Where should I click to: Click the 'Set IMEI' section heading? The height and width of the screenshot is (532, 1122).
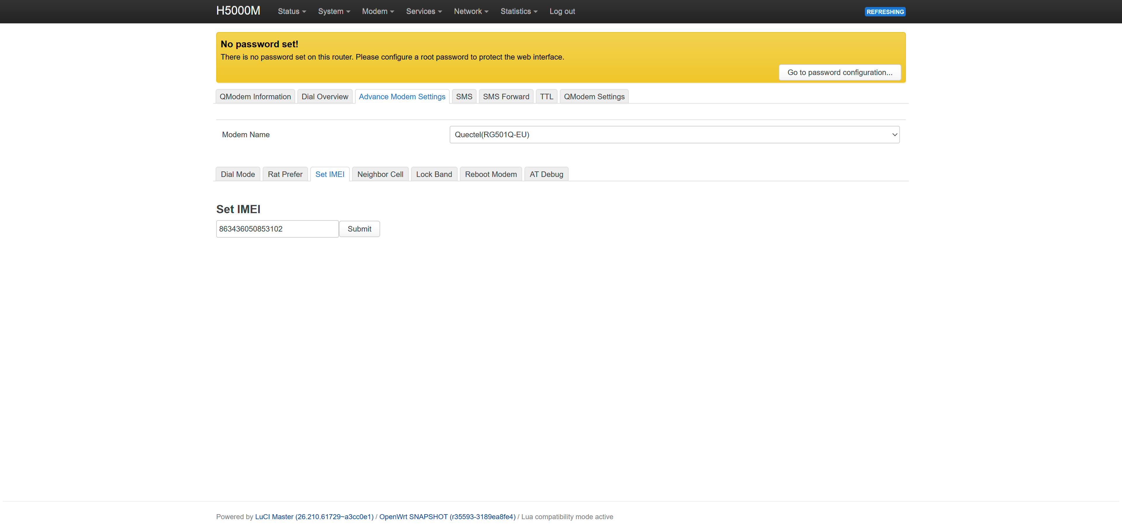pos(238,209)
